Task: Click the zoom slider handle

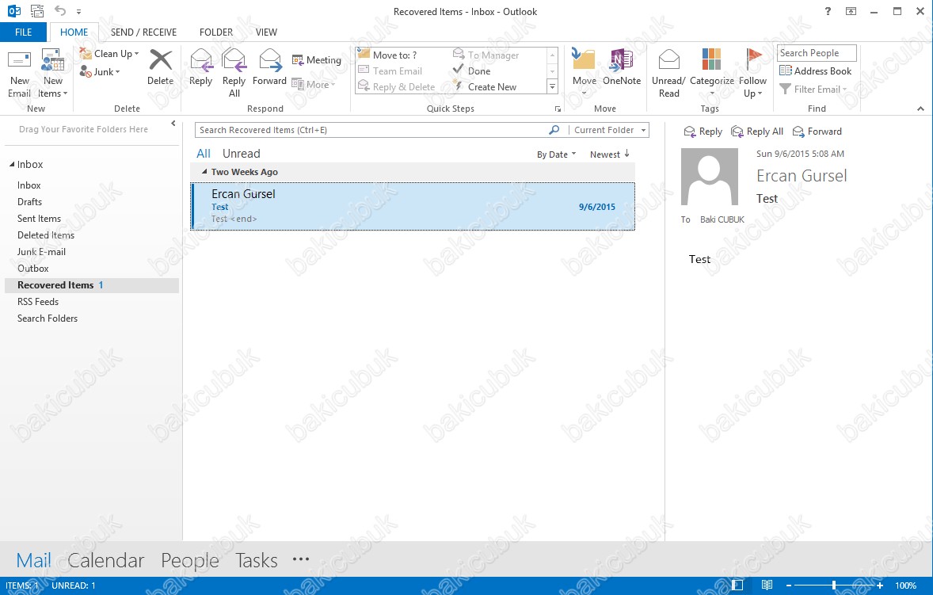Action: [x=834, y=585]
